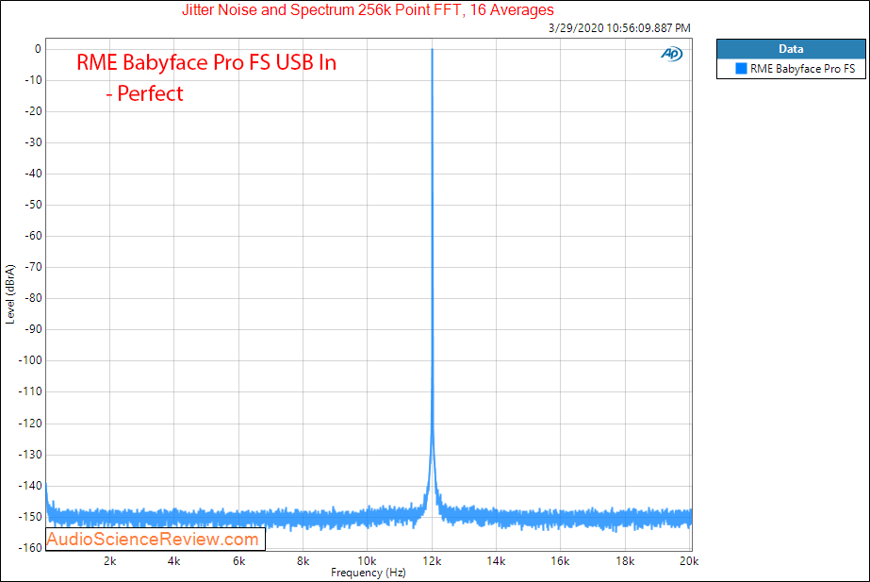Click the '2k' frequency axis tick label
The height and width of the screenshot is (582, 870).
click(x=110, y=561)
